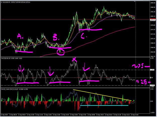Screen dimensions: 157x117
Task: Click the 2566.05 price scale value
Action: tap(153, 47)
